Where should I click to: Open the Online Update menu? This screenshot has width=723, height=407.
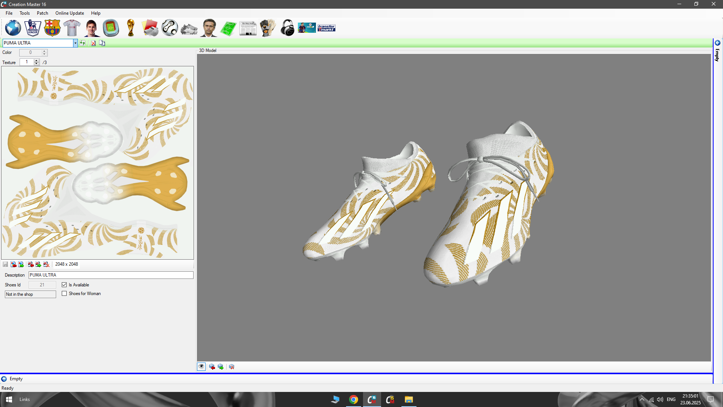[70, 13]
